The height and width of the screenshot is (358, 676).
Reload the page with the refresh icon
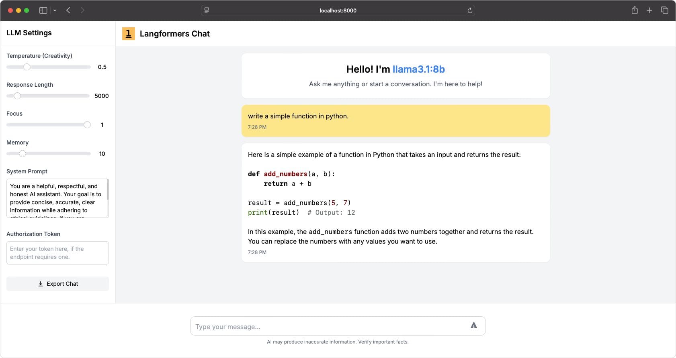point(469,10)
